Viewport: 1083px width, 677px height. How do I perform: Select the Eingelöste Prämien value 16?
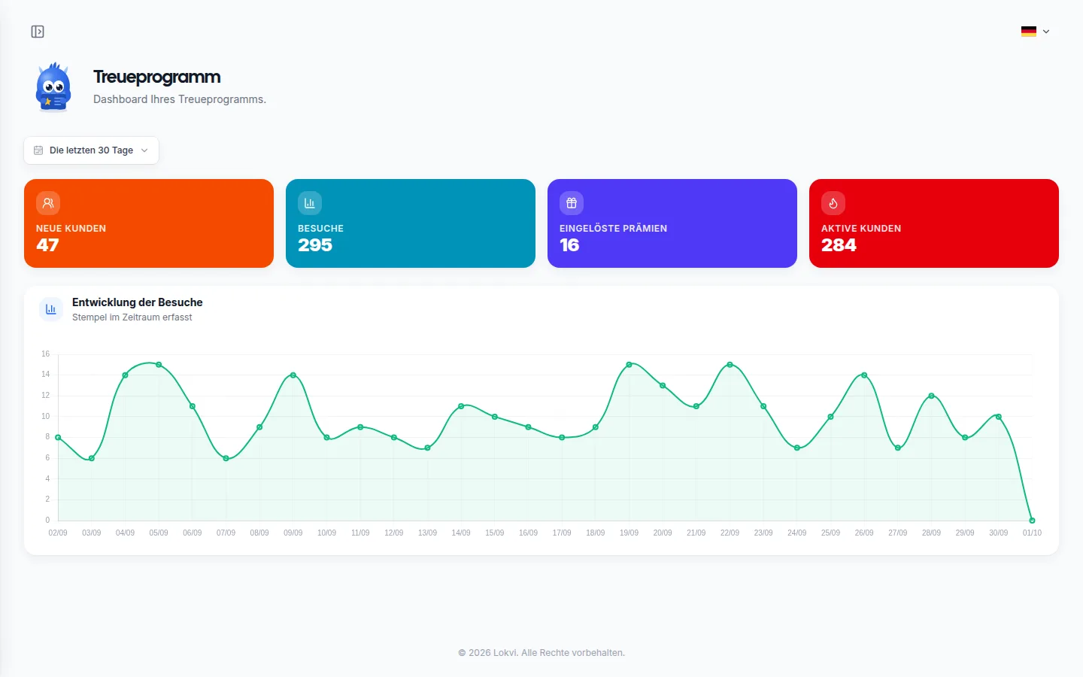569,245
